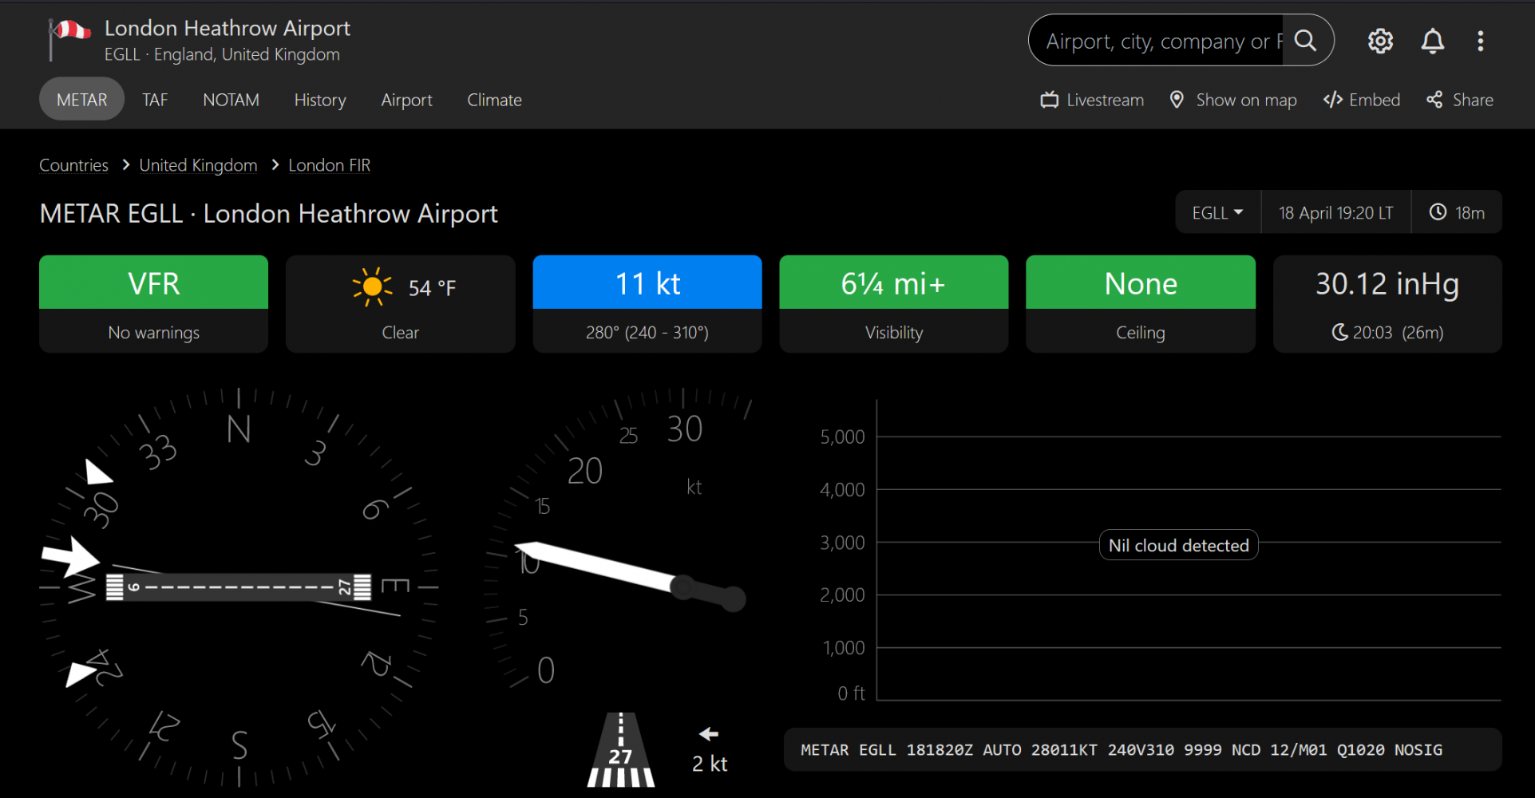Viewport: 1535px width, 798px height.
Task: Open the three-dot more menu
Action: coord(1481,41)
